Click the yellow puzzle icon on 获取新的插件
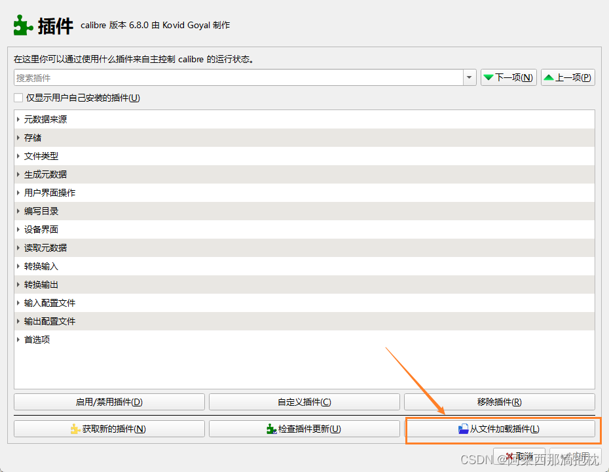 pos(75,429)
